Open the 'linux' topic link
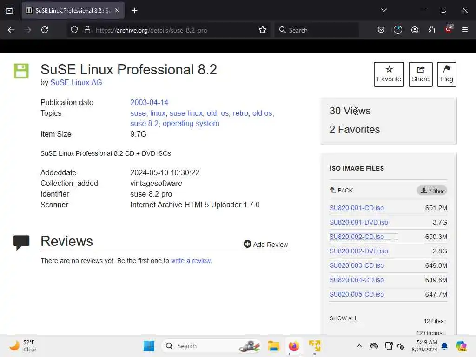Viewport: 476px width, 357px height. [158, 113]
